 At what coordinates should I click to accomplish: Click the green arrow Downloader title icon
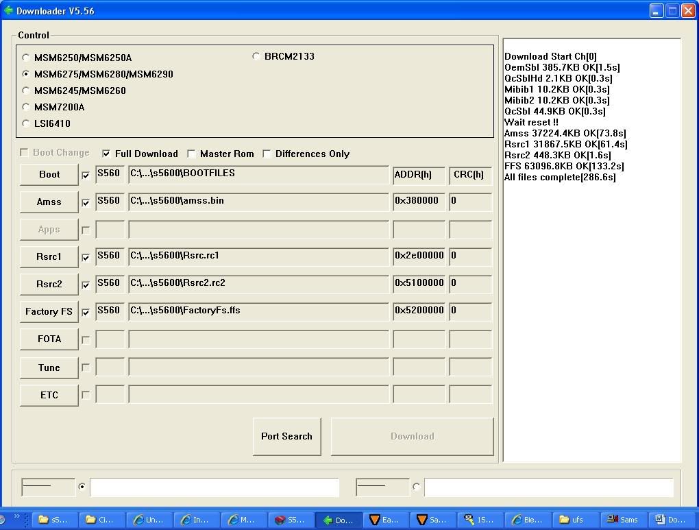[x=8, y=10]
